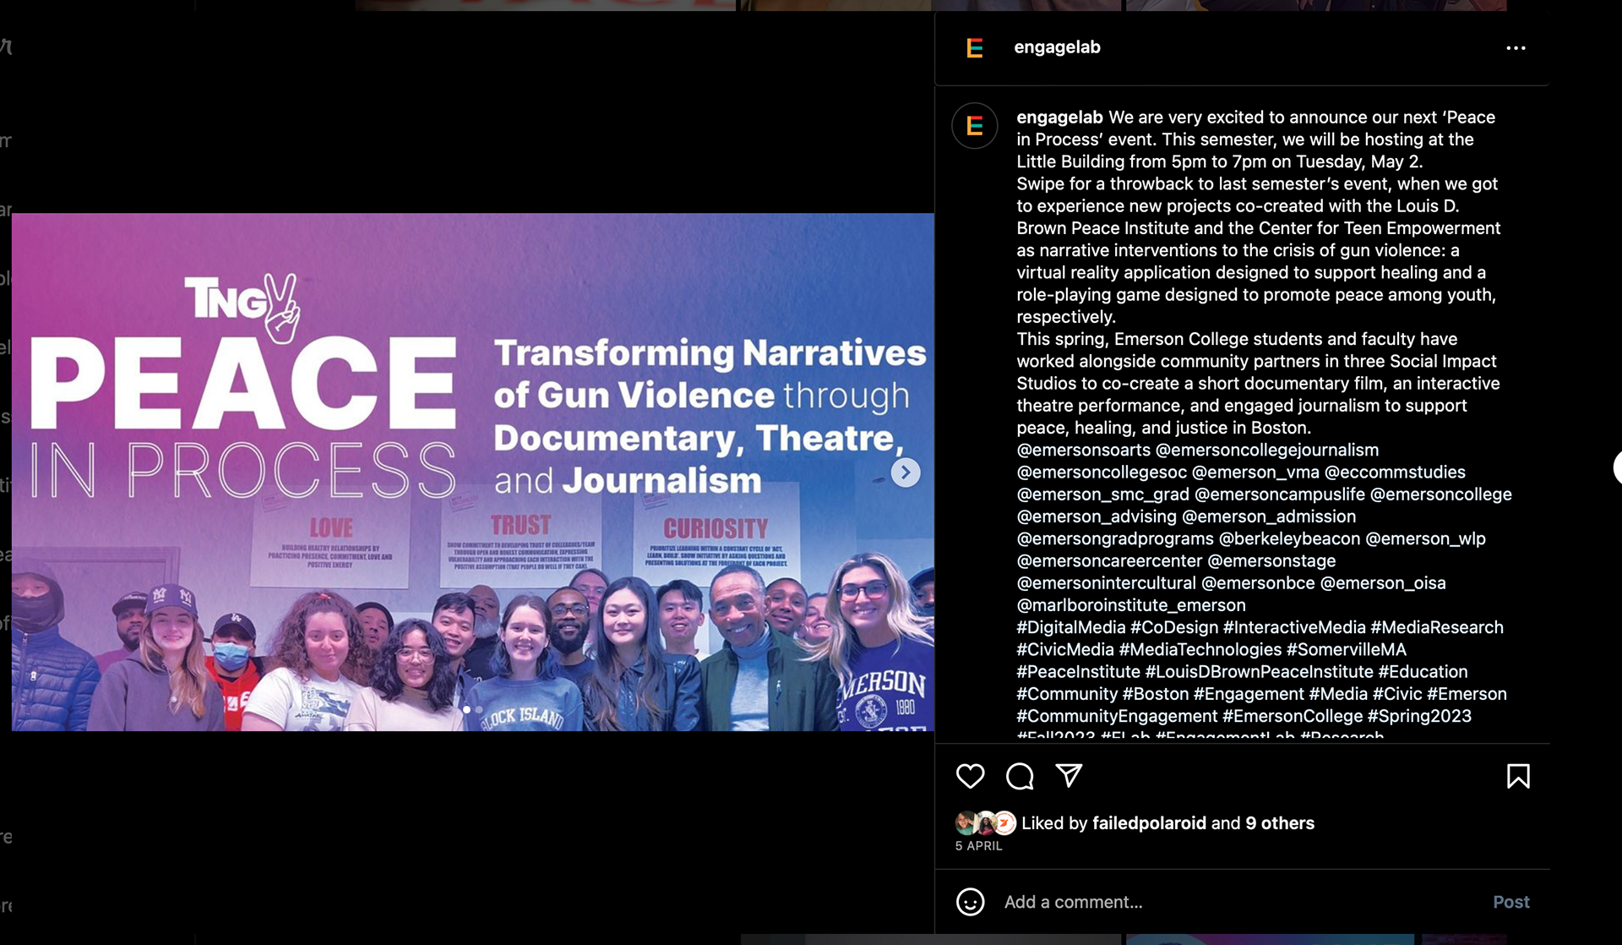The height and width of the screenshot is (945, 1622).
Task: Open the @berkeleybeacon mention
Action: click(x=1290, y=539)
